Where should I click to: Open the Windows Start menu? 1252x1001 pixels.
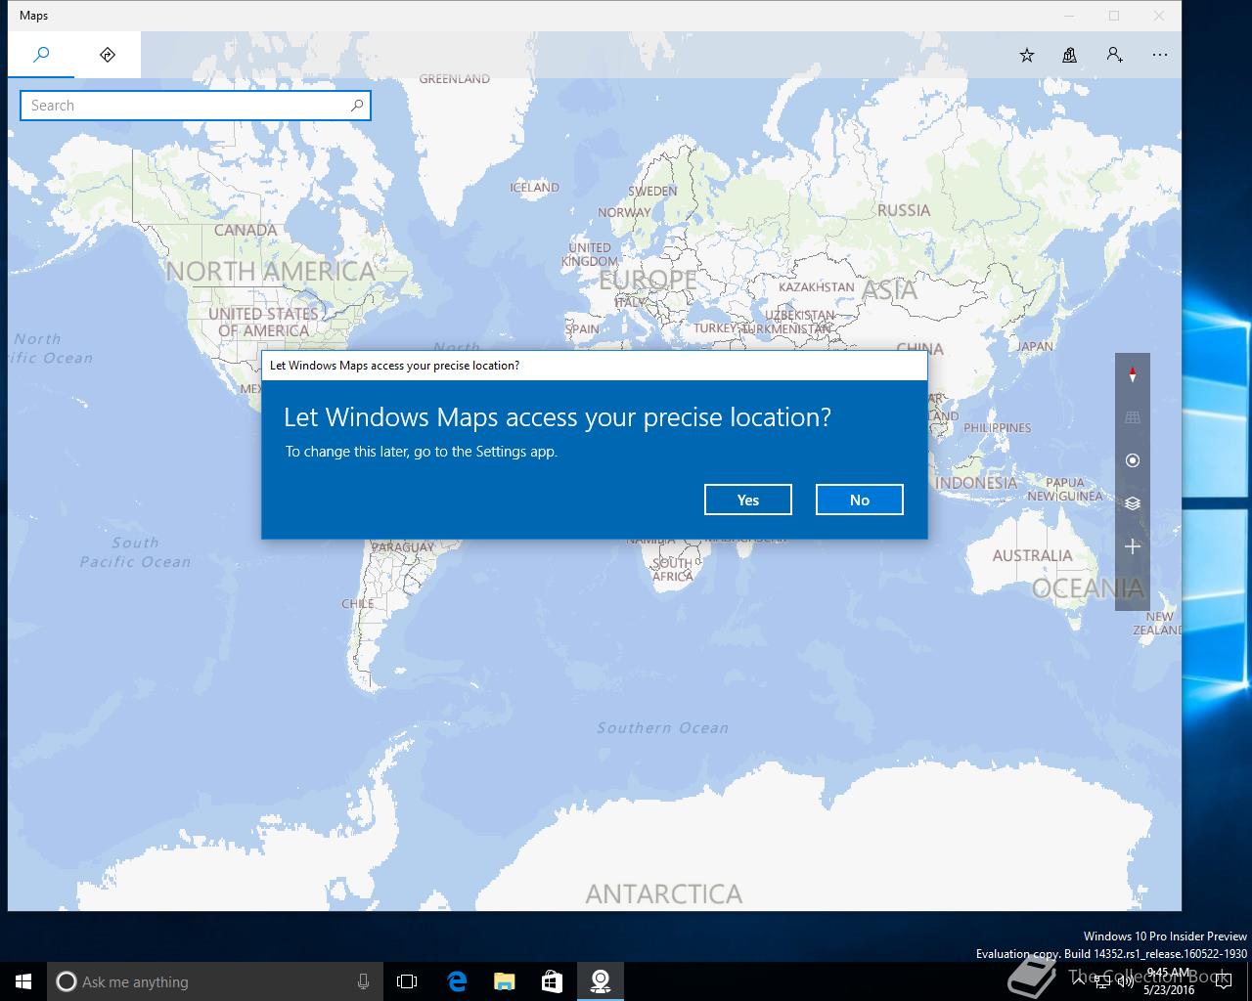(x=23, y=981)
